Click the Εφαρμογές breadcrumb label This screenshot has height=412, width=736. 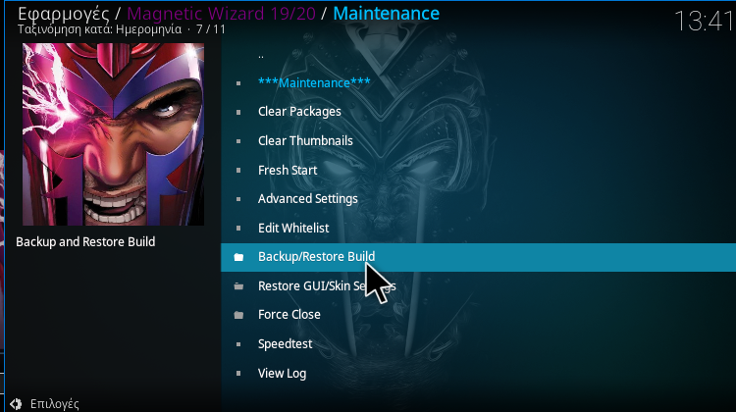point(64,14)
